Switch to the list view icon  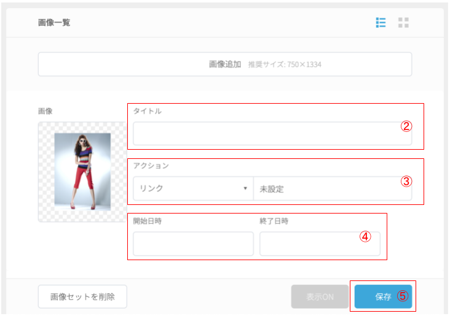381,22
